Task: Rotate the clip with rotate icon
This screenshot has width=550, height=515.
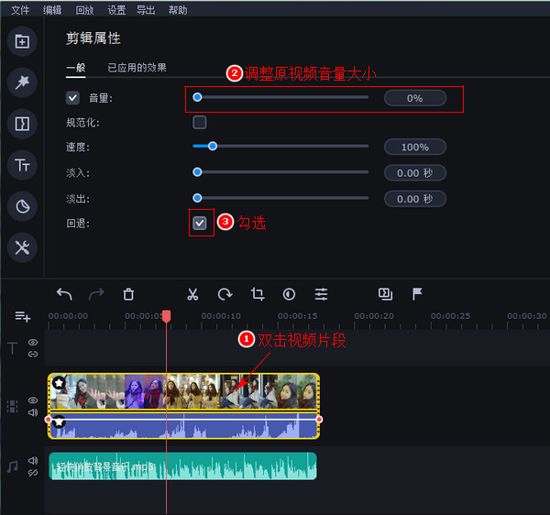Action: coord(225,294)
